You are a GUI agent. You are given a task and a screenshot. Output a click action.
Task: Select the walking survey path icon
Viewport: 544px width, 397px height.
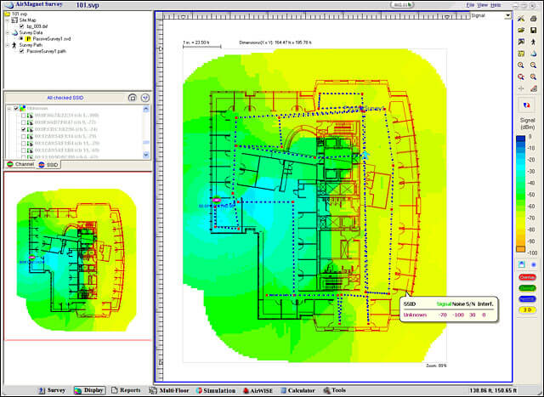click(x=532, y=42)
